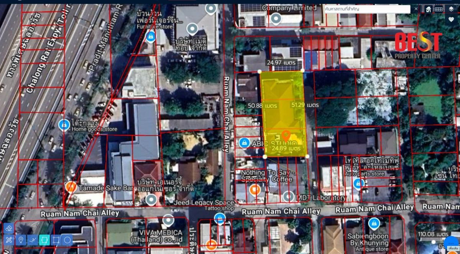Clear search with the X button
Screen dimensions: 460x254
coord(416,9)
